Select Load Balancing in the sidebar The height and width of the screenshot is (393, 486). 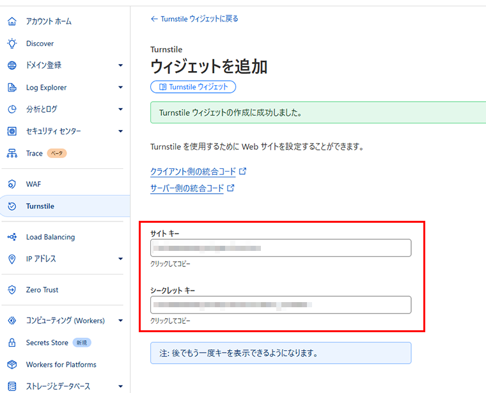[51, 237]
